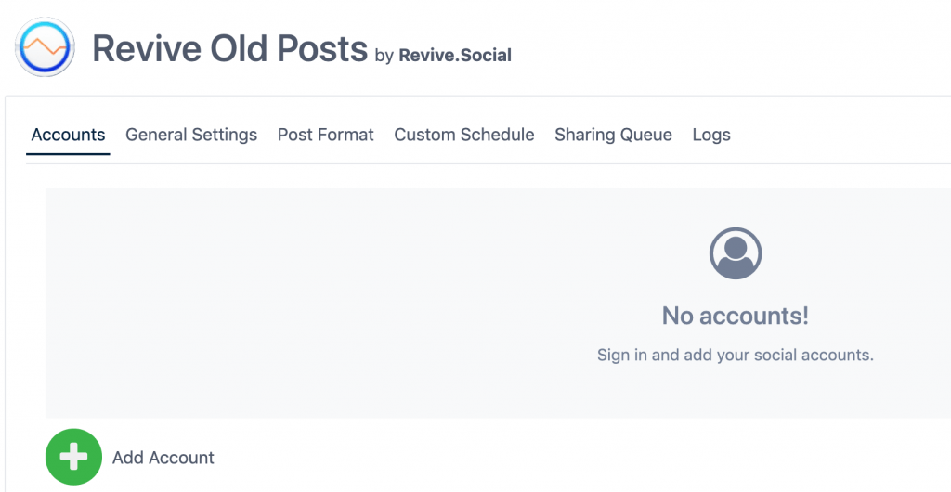Switch to the General Settings tab
The image size is (951, 492).
tap(191, 135)
